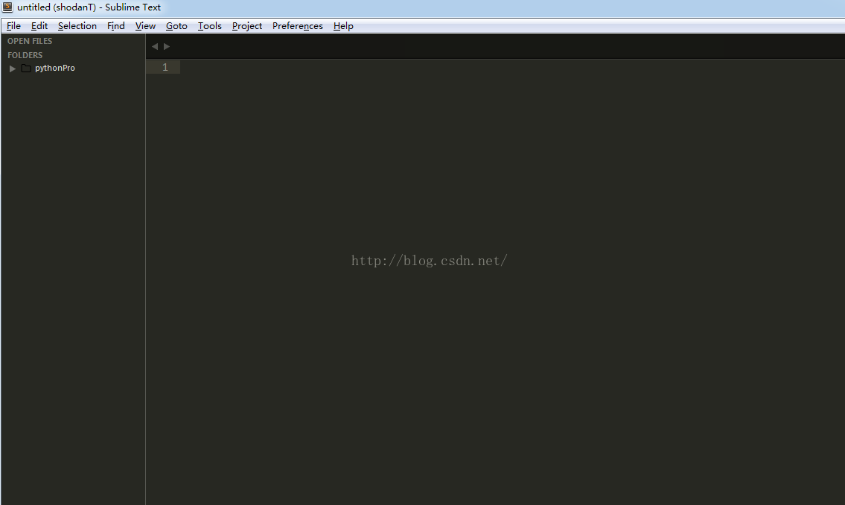
Task: Click the FOLDERS sidebar heading
Action: click(x=25, y=55)
